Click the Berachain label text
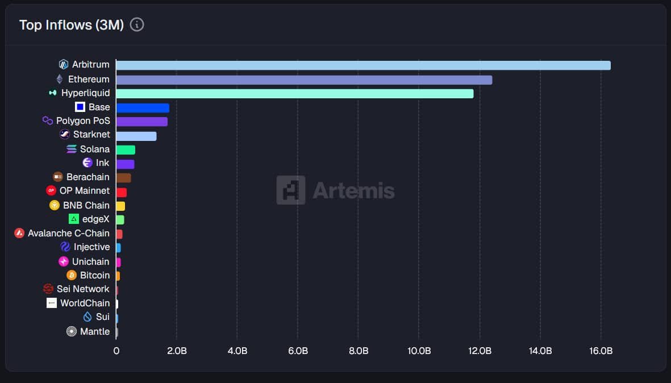 pyautogui.click(x=88, y=177)
